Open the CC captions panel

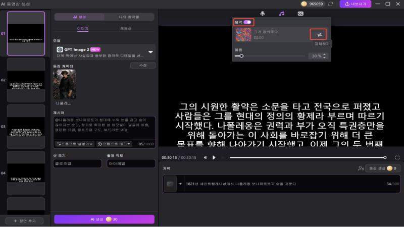pyautogui.click(x=300, y=14)
